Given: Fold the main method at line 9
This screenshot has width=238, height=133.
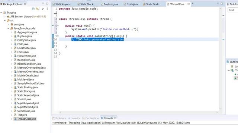Looking at the screenshot, I should pos(58,36).
